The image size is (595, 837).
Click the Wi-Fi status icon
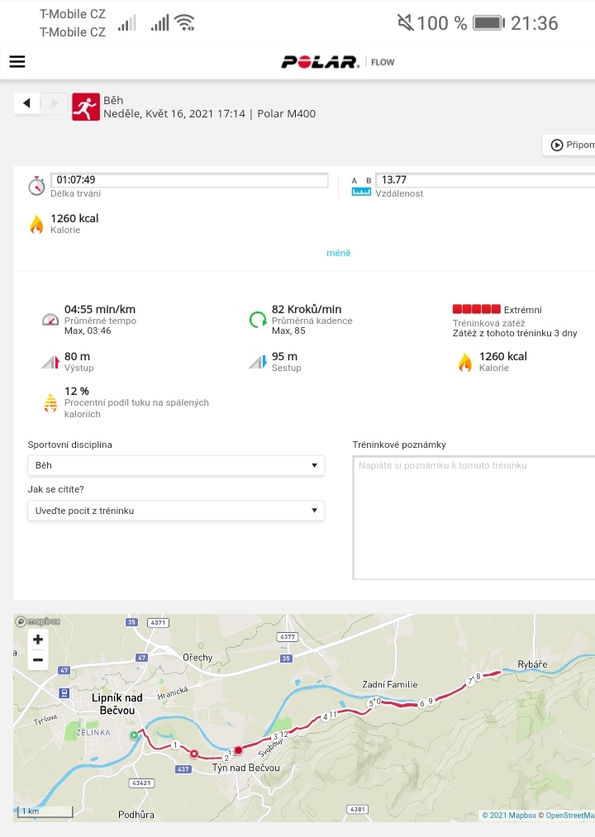tap(185, 23)
